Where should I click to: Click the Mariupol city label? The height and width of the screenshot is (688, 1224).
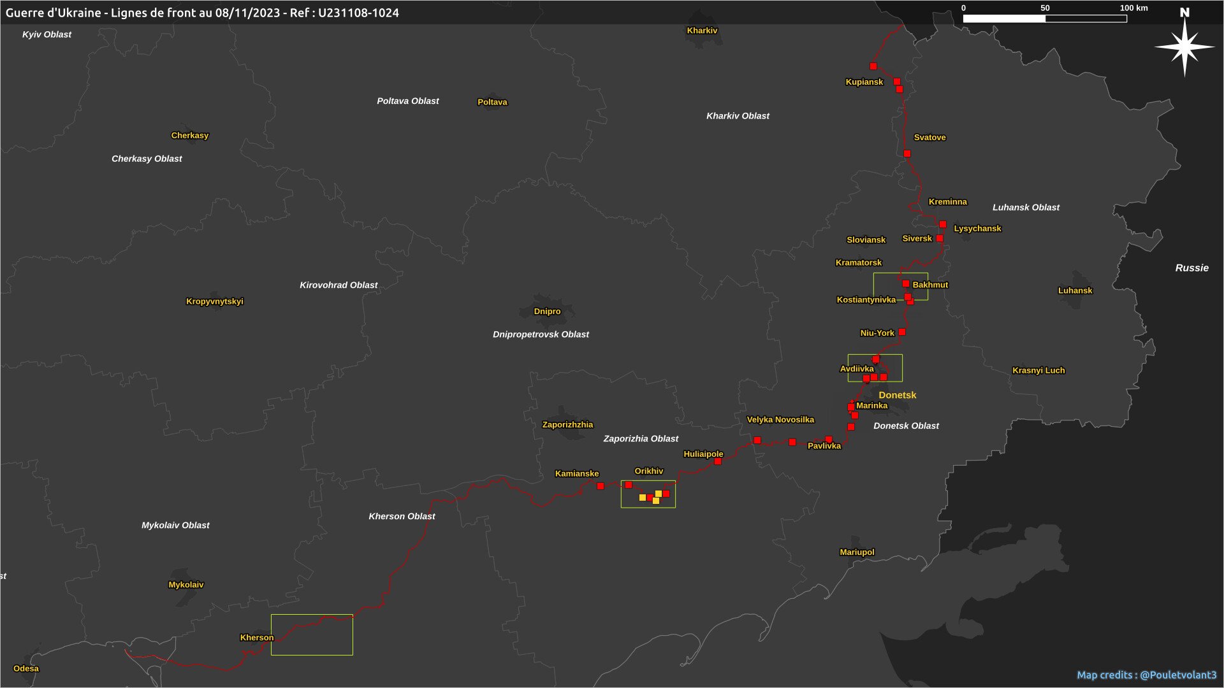pos(857,552)
